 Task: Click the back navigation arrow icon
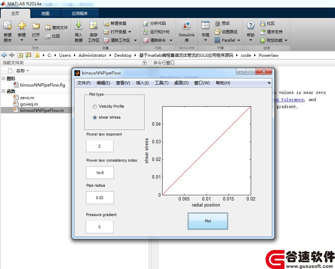pos(4,55)
